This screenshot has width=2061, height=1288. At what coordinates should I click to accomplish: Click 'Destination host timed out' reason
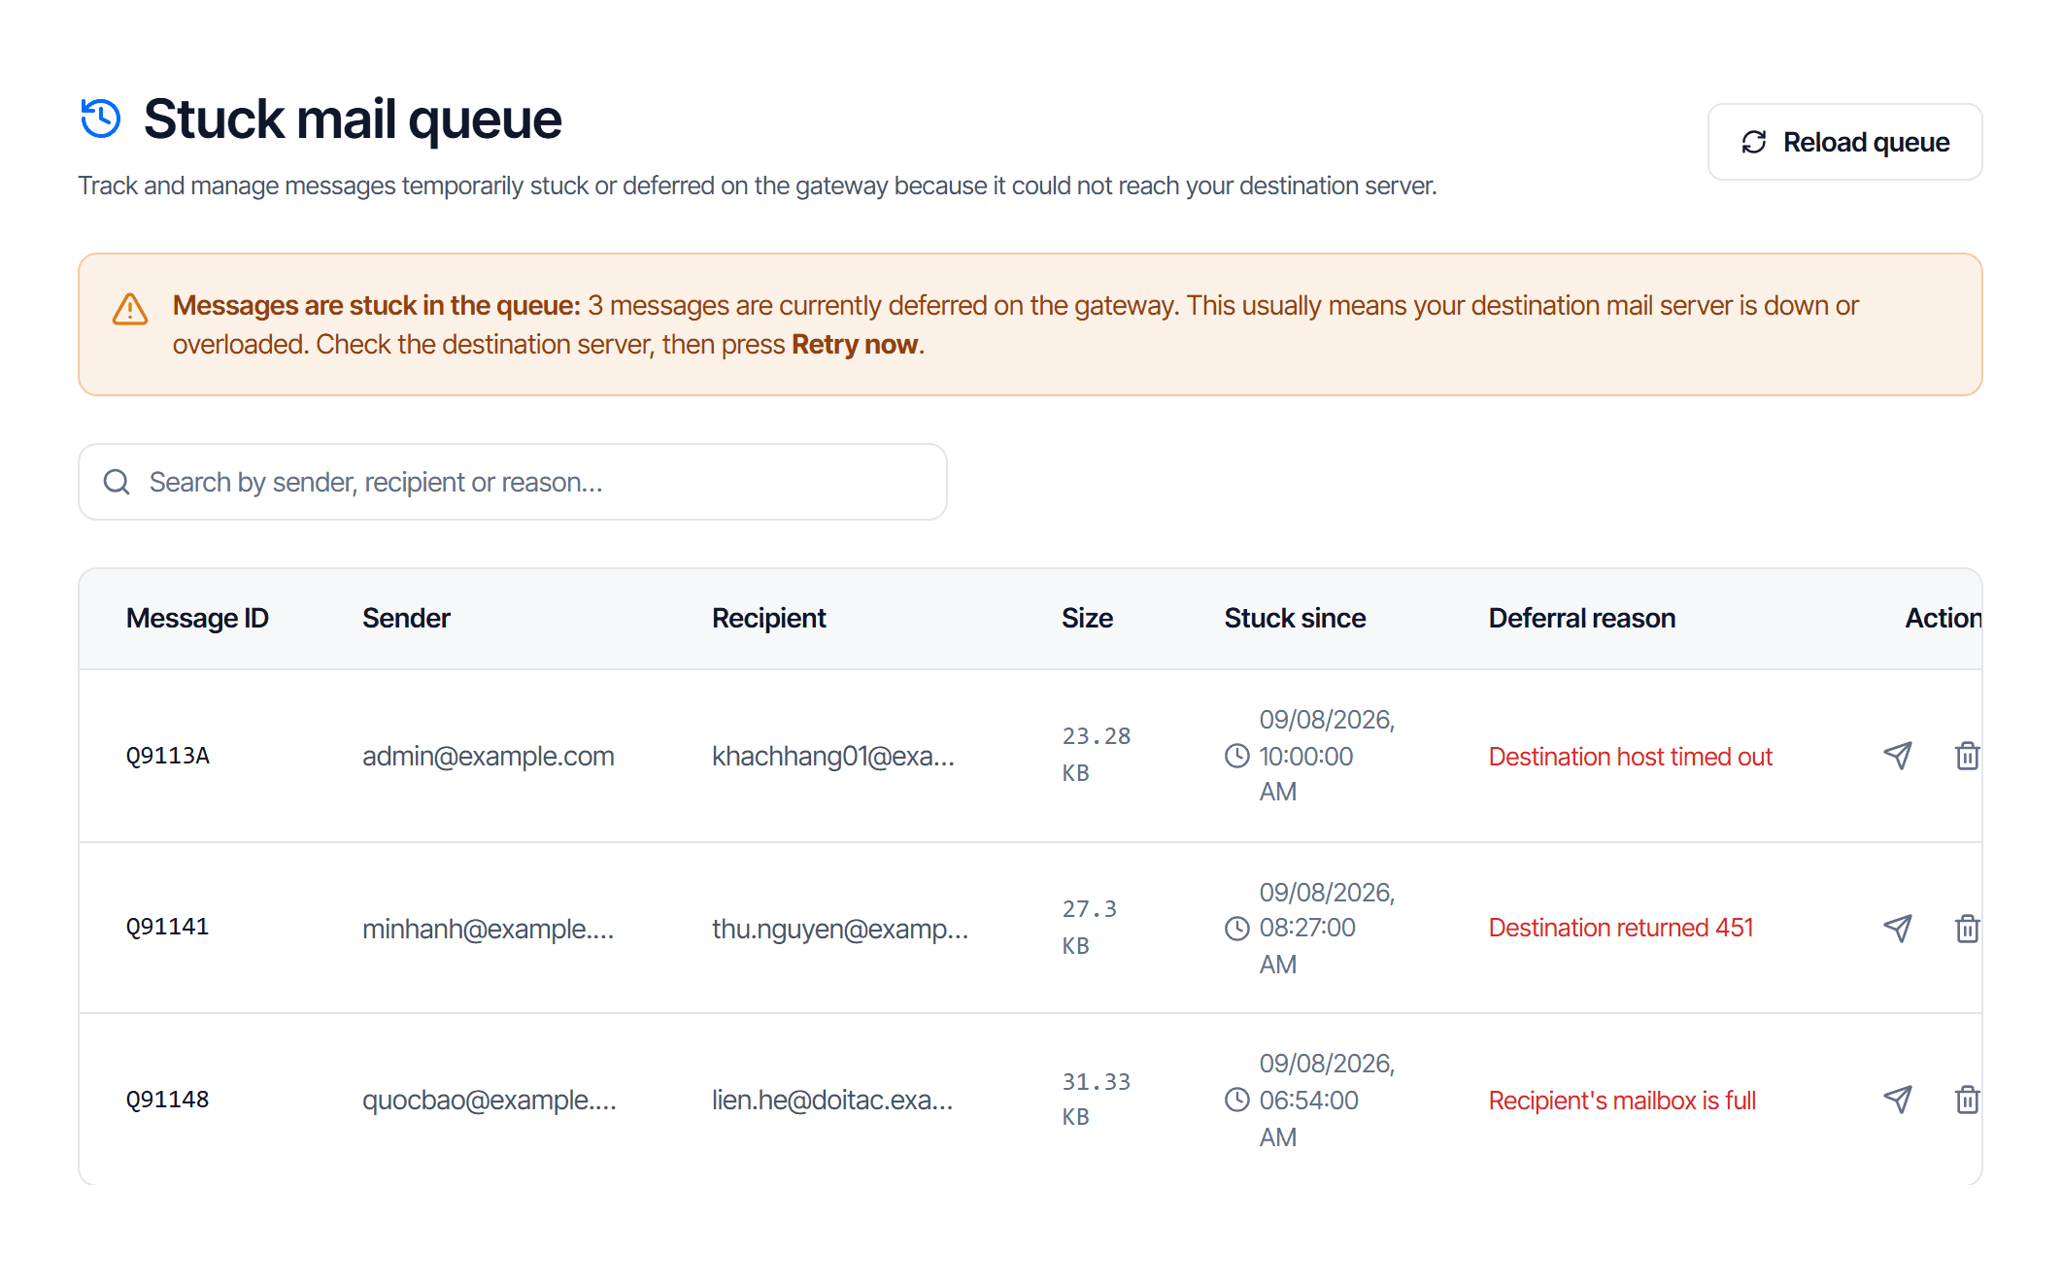click(1630, 756)
